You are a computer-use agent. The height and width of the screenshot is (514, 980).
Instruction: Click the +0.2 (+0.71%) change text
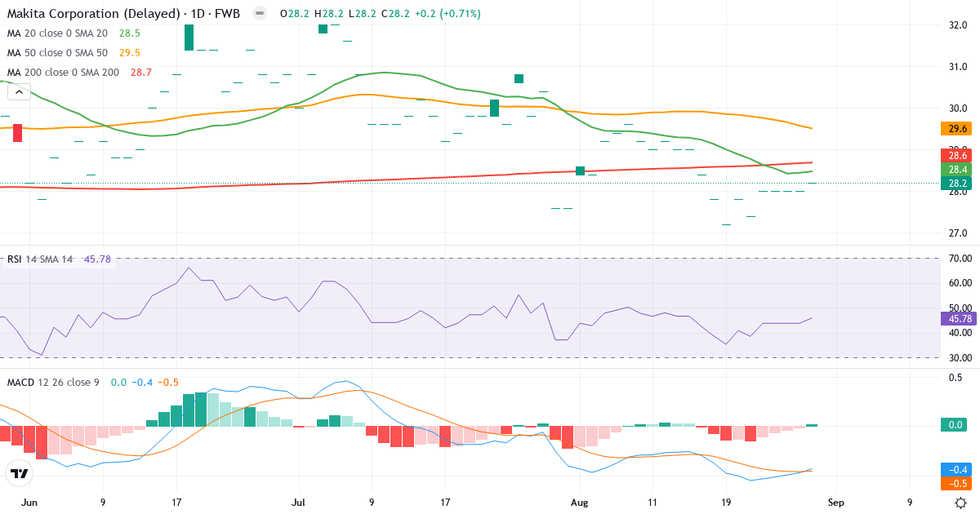click(447, 14)
